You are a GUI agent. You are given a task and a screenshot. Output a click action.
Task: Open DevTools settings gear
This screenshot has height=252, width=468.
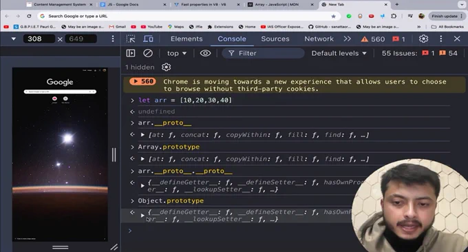click(x=423, y=39)
